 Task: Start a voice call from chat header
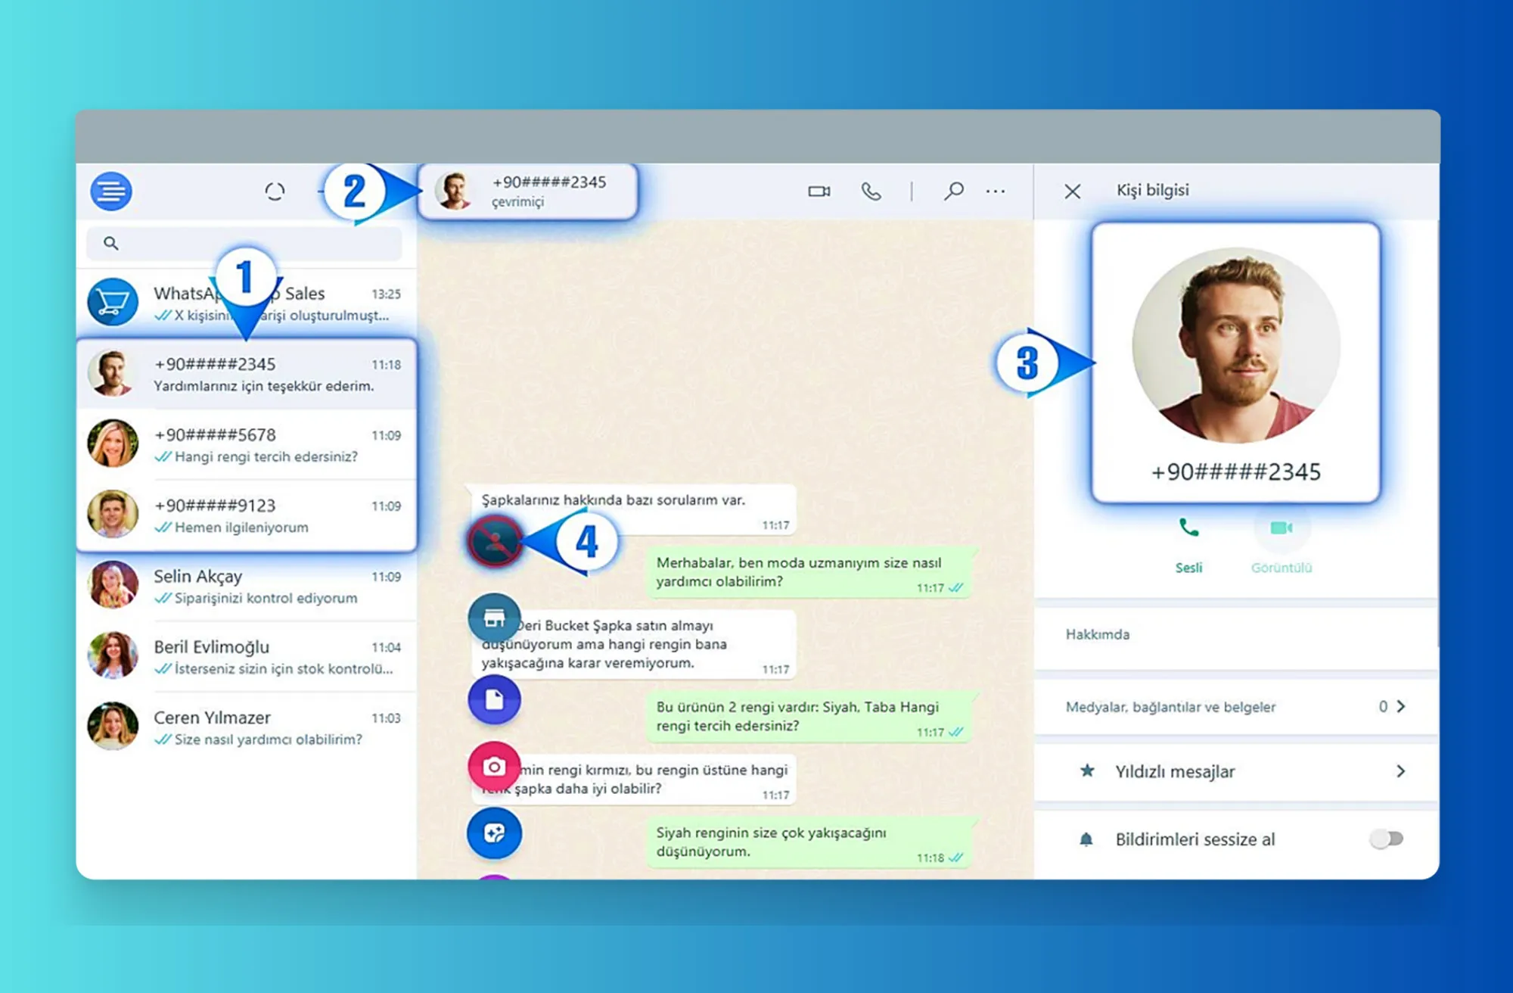[871, 191]
